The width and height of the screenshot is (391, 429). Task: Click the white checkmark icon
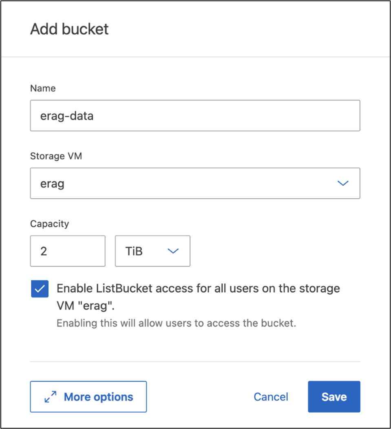(40, 289)
